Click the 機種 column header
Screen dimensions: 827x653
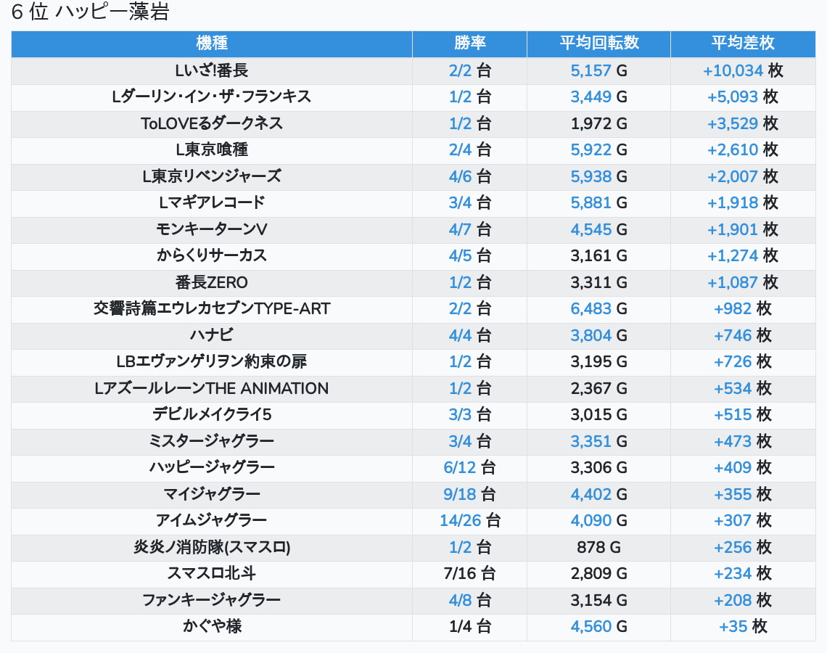pos(211,43)
